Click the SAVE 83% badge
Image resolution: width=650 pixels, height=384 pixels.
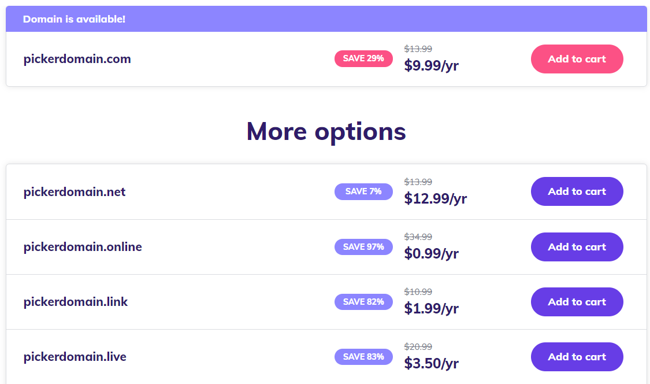363,357
